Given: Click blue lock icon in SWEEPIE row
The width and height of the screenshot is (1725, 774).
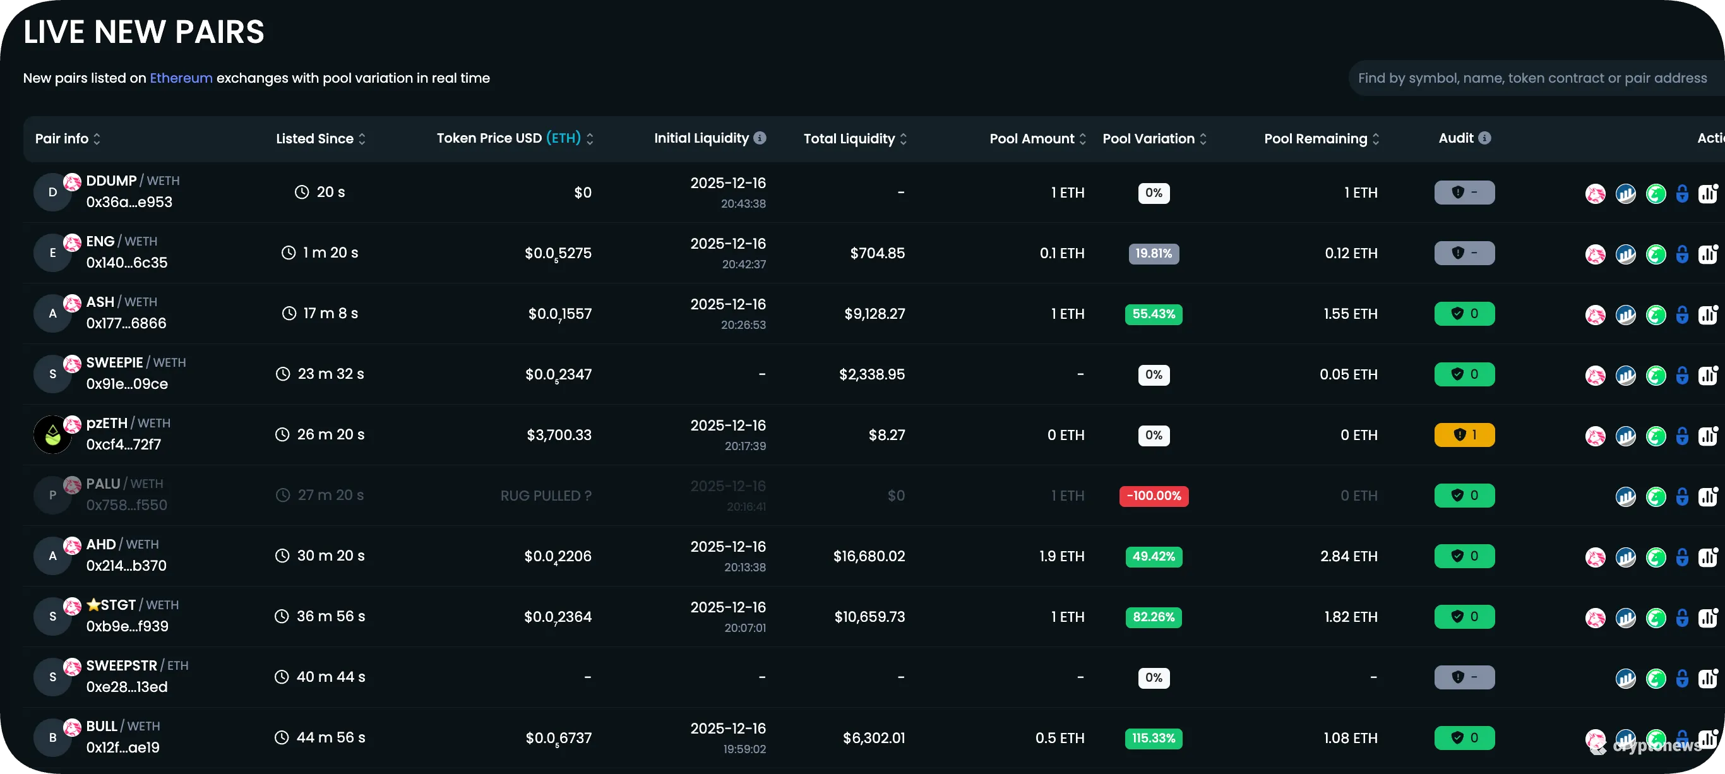Looking at the screenshot, I should (1681, 376).
